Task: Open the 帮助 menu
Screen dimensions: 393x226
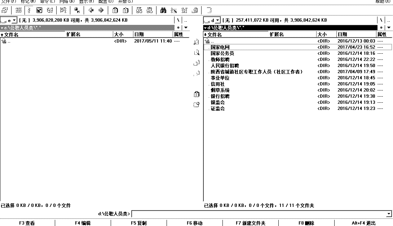Action: coord(383,1)
